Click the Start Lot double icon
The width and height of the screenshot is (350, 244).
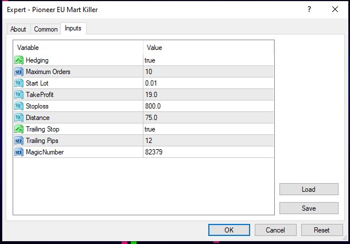pyautogui.click(x=19, y=83)
